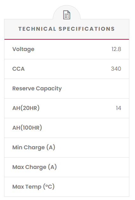Image resolution: width=135 pixels, height=200 pixels.
Task: Click the AH(20HR) label
Action: tap(26, 108)
